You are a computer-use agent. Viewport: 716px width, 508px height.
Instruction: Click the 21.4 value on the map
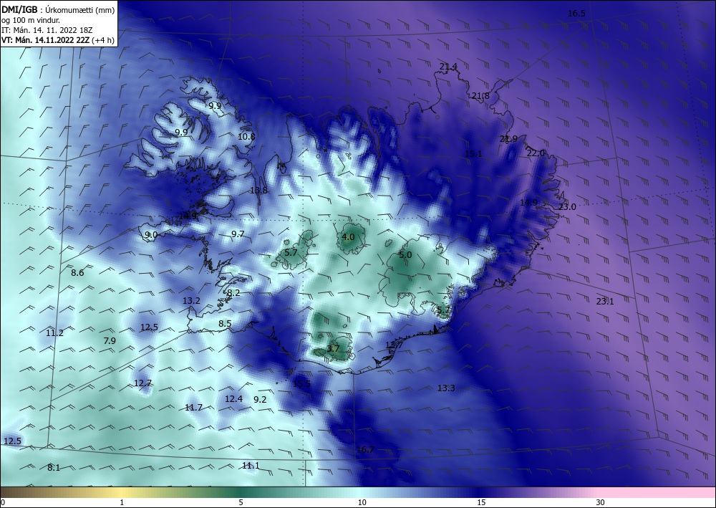coord(448,67)
